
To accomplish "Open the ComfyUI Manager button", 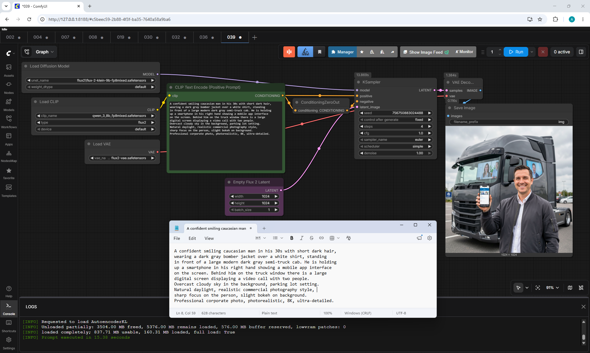I will (342, 52).
